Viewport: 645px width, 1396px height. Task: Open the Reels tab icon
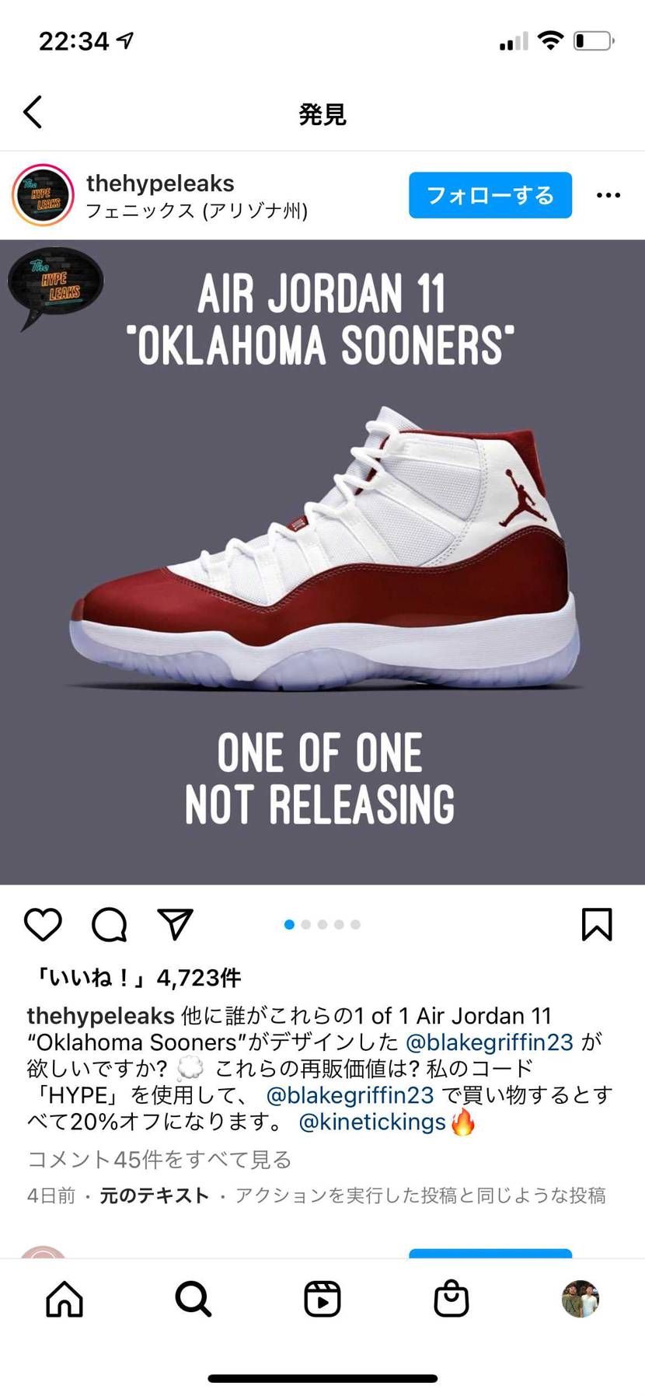(x=322, y=1299)
